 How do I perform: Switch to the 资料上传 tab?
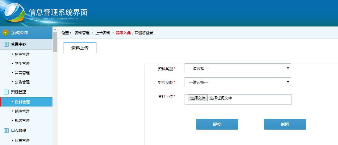click(80, 48)
